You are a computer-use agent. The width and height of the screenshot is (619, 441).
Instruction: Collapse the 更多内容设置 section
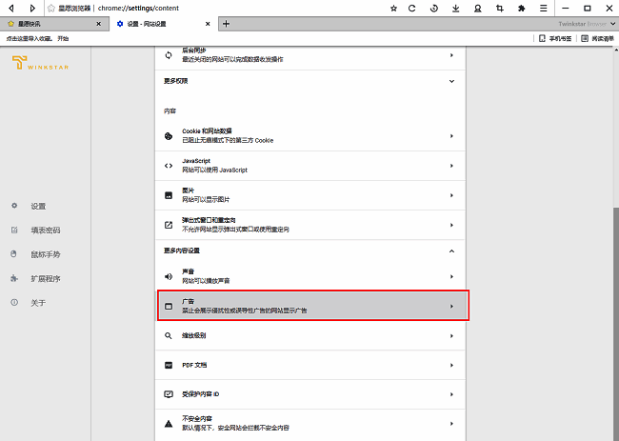tap(450, 251)
